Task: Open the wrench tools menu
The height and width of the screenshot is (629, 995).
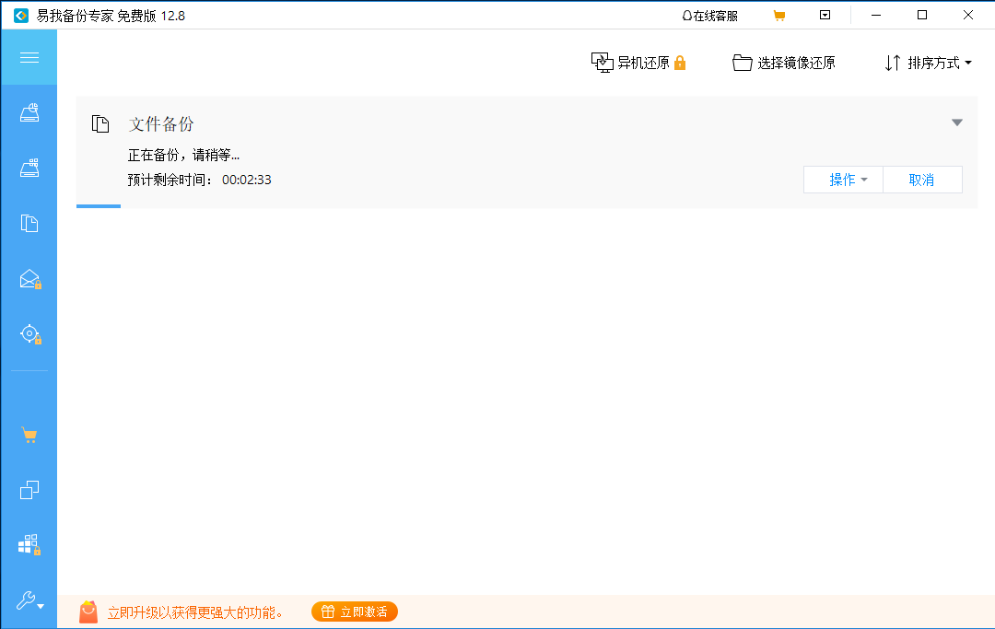Action: click(29, 600)
